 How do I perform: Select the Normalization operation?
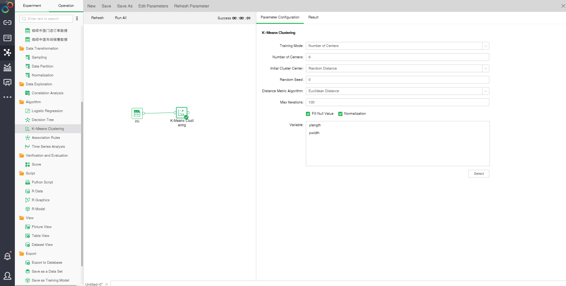[x=42, y=75]
